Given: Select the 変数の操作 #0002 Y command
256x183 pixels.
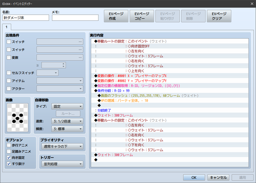Looking at the screenshot, I should coord(170,81).
